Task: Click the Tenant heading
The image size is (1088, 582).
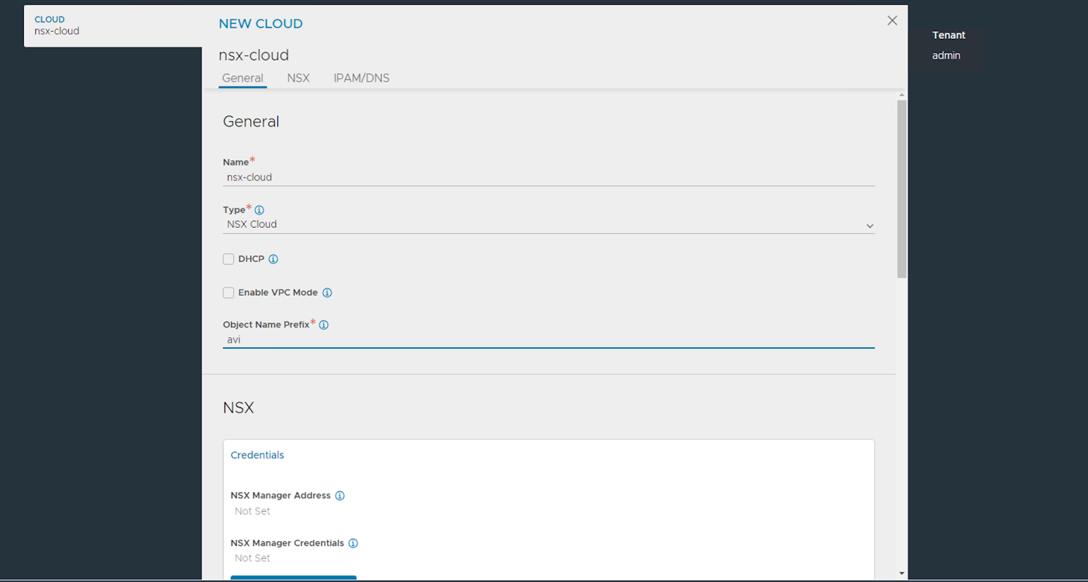Action: (x=949, y=35)
